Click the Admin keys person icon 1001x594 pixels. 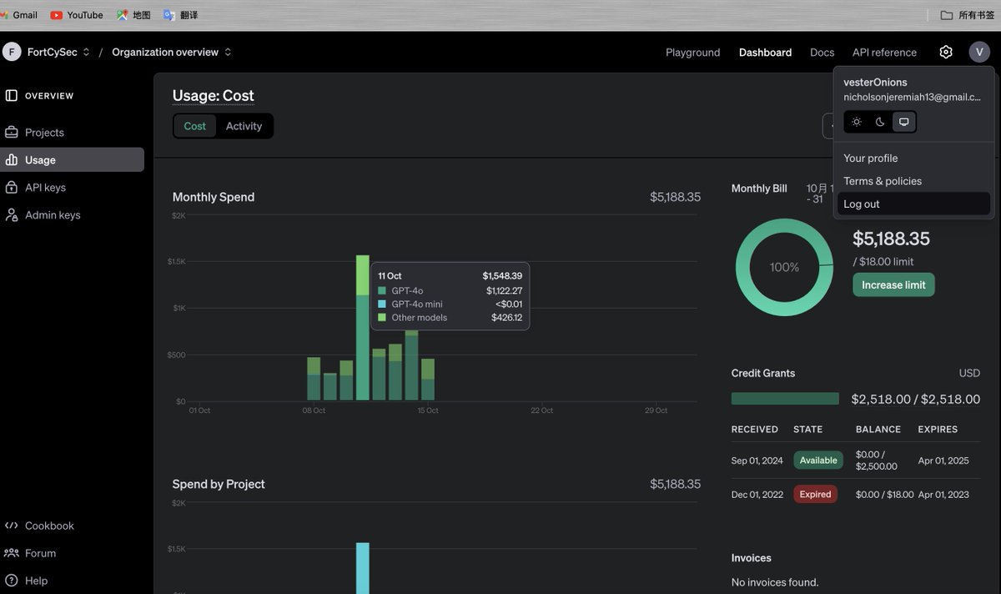(x=12, y=215)
